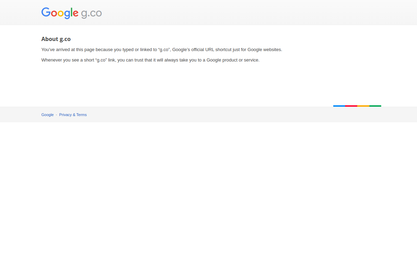Screen dimensions: 417x278
Task: Click the yellow segment of the colored bar
Action: point(363,106)
